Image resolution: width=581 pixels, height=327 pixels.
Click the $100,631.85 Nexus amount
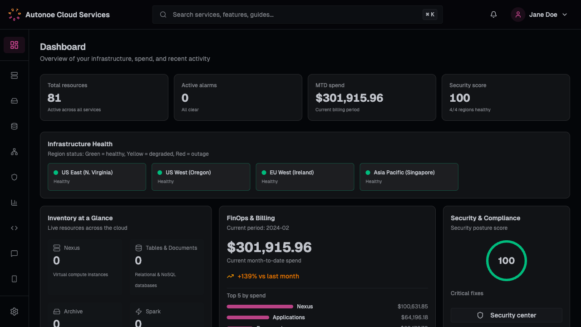pyautogui.click(x=413, y=307)
